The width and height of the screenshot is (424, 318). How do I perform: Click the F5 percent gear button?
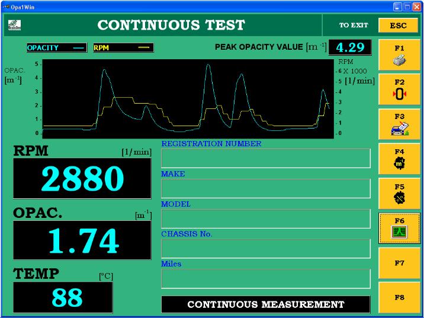click(399, 194)
